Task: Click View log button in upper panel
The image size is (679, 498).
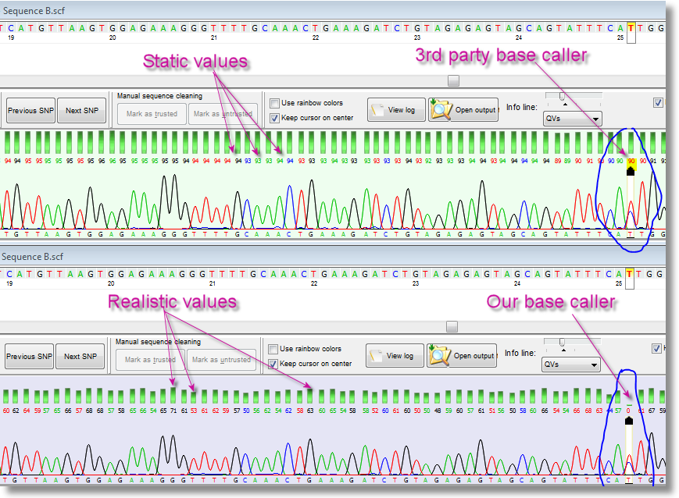Action: (396, 110)
